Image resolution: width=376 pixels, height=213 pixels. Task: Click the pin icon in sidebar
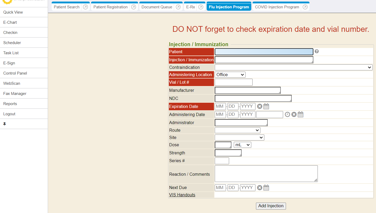click(x=4, y=124)
